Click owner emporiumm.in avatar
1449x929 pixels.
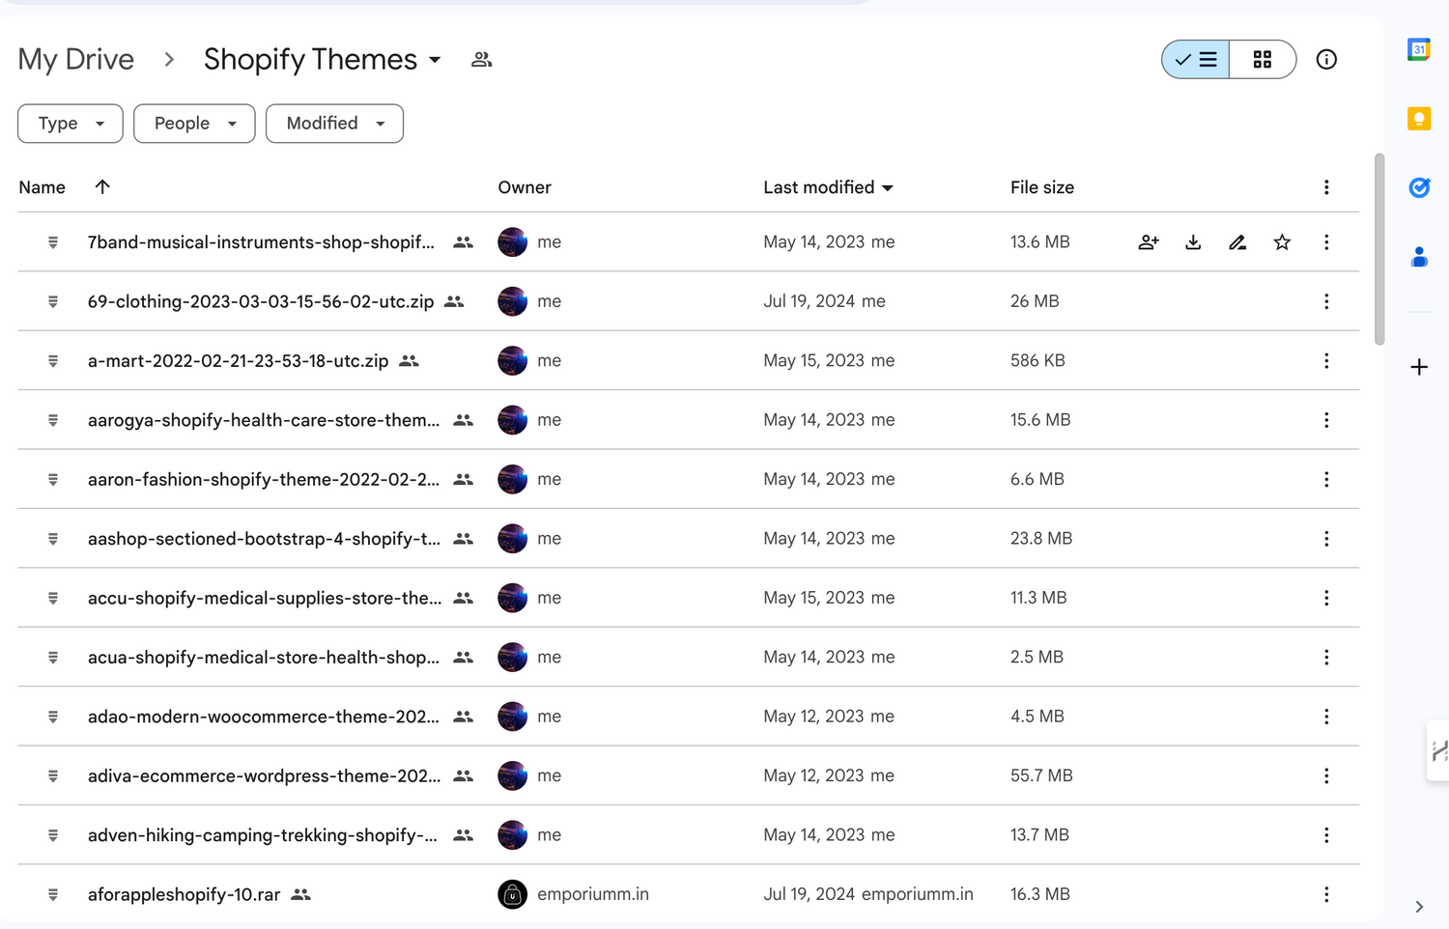512,894
